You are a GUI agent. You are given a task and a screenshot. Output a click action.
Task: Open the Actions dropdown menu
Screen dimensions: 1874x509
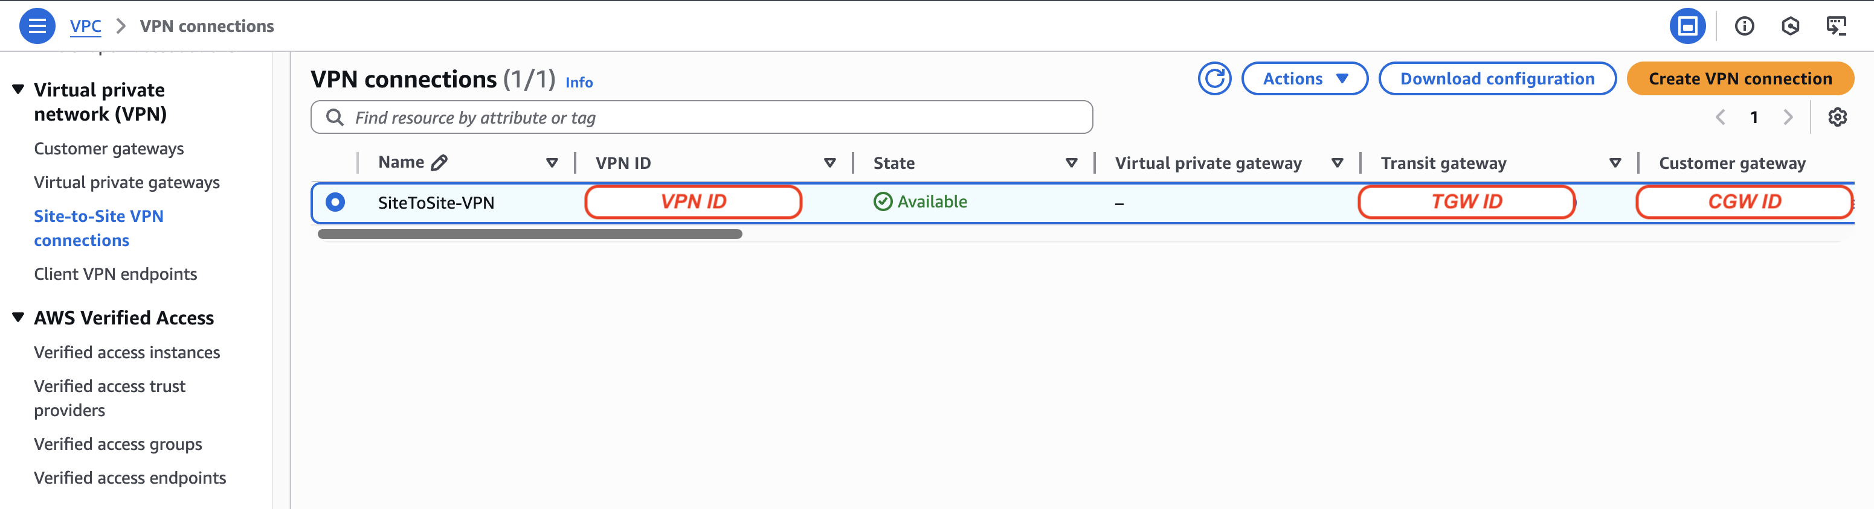pos(1304,78)
